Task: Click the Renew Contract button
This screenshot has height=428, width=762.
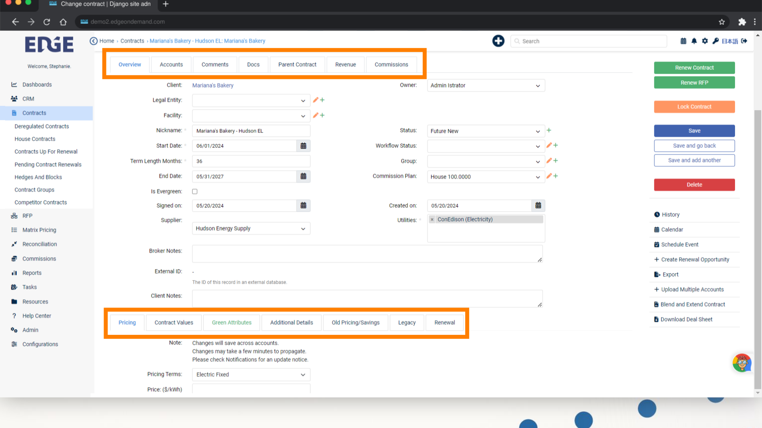Action: (695, 68)
